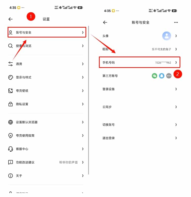Tap the blue QQ account icon
This screenshot has height=197, width=191.
click(162, 76)
